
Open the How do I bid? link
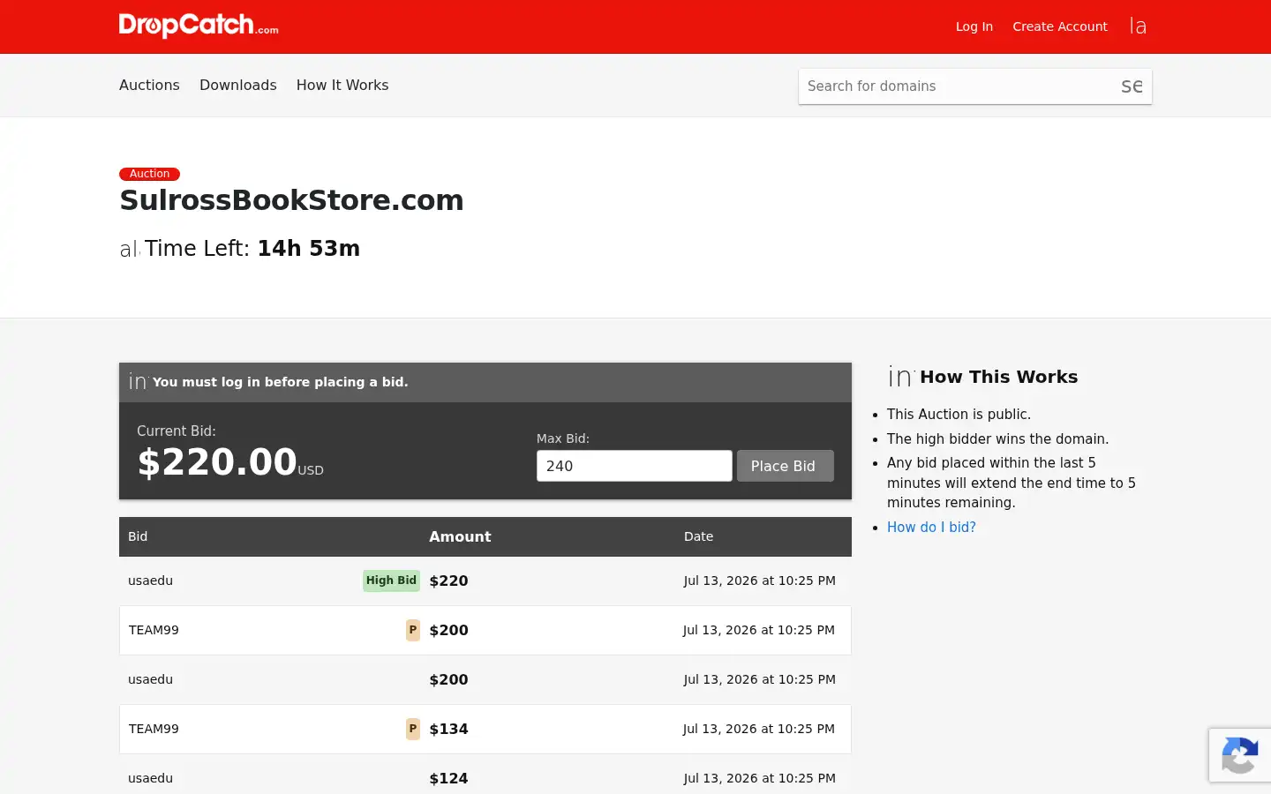point(931,528)
